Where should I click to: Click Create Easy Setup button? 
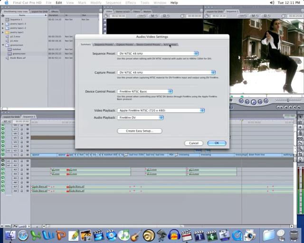pos(140,131)
